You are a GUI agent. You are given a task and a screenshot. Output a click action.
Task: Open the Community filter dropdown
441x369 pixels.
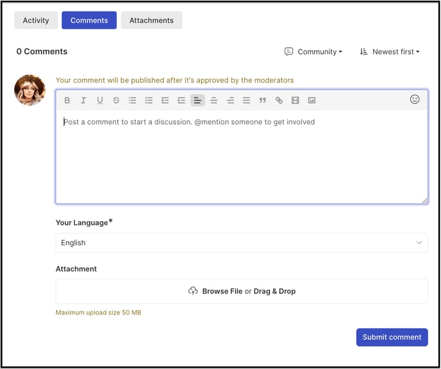point(313,52)
